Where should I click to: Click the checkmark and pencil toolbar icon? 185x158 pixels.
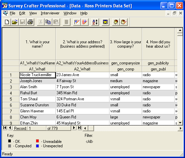click(x=77, y=22)
